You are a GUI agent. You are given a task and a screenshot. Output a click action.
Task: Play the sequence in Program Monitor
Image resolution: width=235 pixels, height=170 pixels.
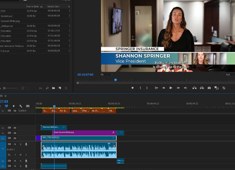point(171,88)
